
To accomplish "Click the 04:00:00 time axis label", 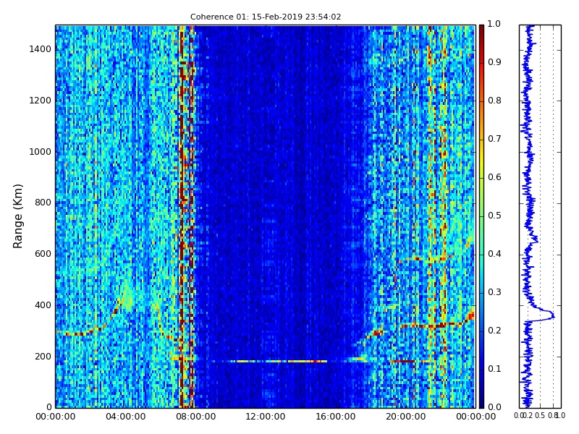I will [x=125, y=417].
